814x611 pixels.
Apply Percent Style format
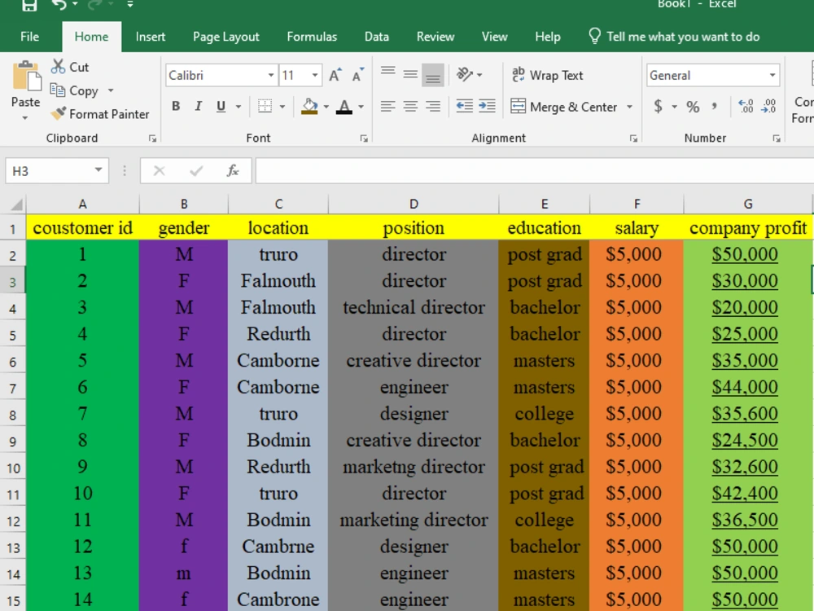(x=693, y=107)
